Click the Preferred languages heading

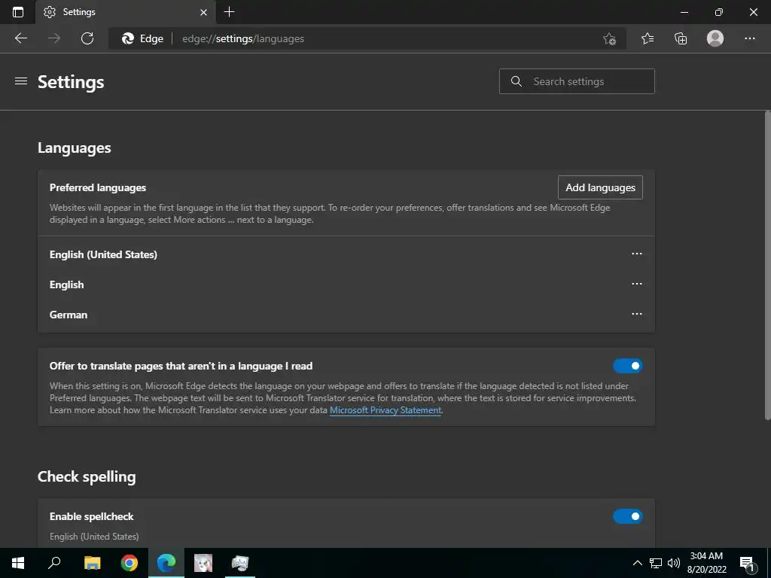point(98,187)
